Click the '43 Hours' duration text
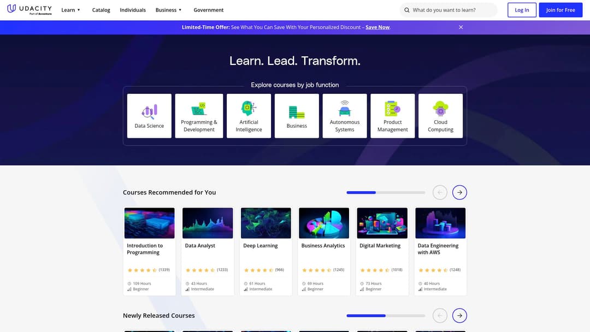 [199, 283]
